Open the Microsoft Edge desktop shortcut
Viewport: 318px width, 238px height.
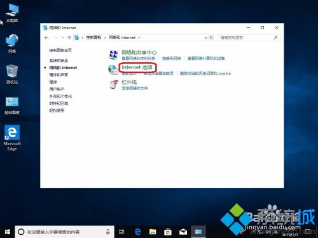[x=12, y=138]
